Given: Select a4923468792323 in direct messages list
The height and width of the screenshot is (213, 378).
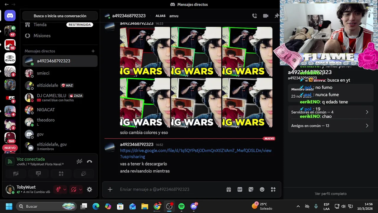Looking at the screenshot, I should 60,61.
